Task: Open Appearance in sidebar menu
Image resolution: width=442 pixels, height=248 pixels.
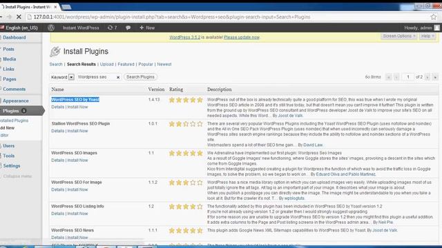Action: pyautogui.click(x=15, y=101)
